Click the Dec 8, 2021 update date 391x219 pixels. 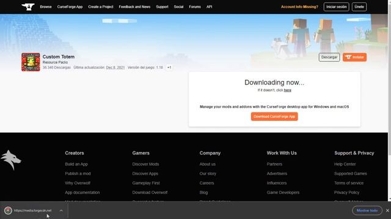click(115, 68)
